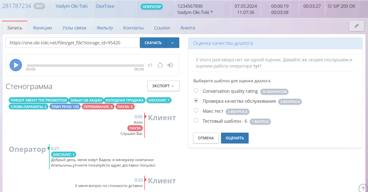
Task: Open the ЭКСПОРТ dropdown
Action: (163, 86)
